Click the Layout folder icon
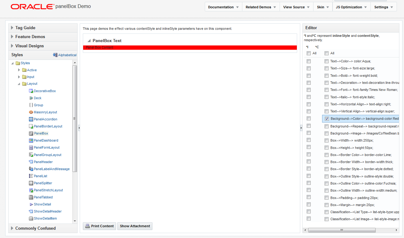 [x=24, y=84]
